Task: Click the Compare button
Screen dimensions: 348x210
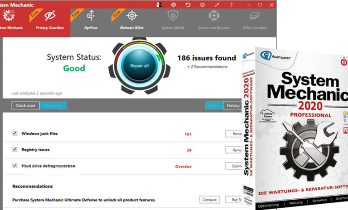Action: 210,200
